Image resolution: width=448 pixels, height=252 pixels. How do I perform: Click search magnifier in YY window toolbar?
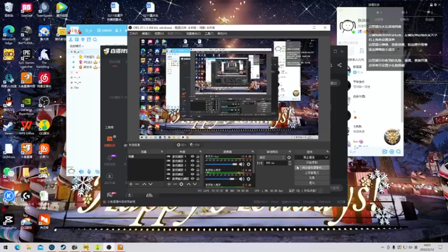coord(95,39)
